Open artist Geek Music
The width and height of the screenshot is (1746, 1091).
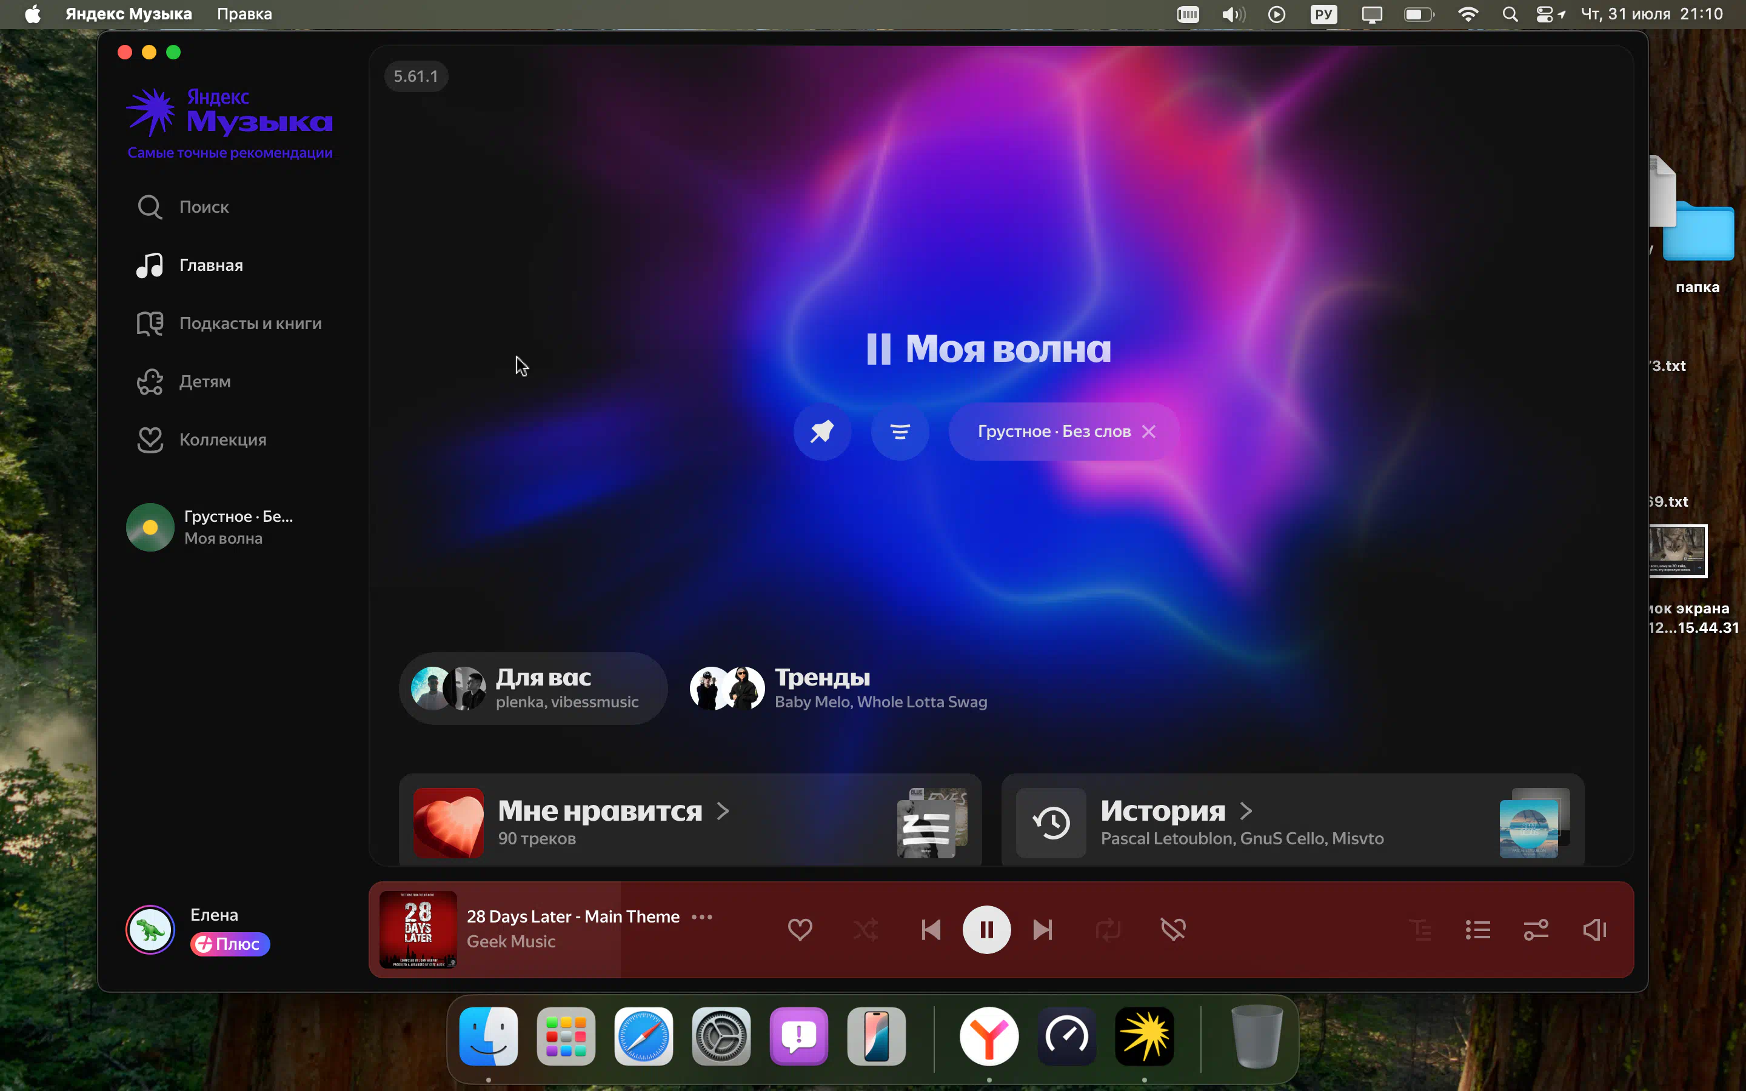click(x=511, y=941)
